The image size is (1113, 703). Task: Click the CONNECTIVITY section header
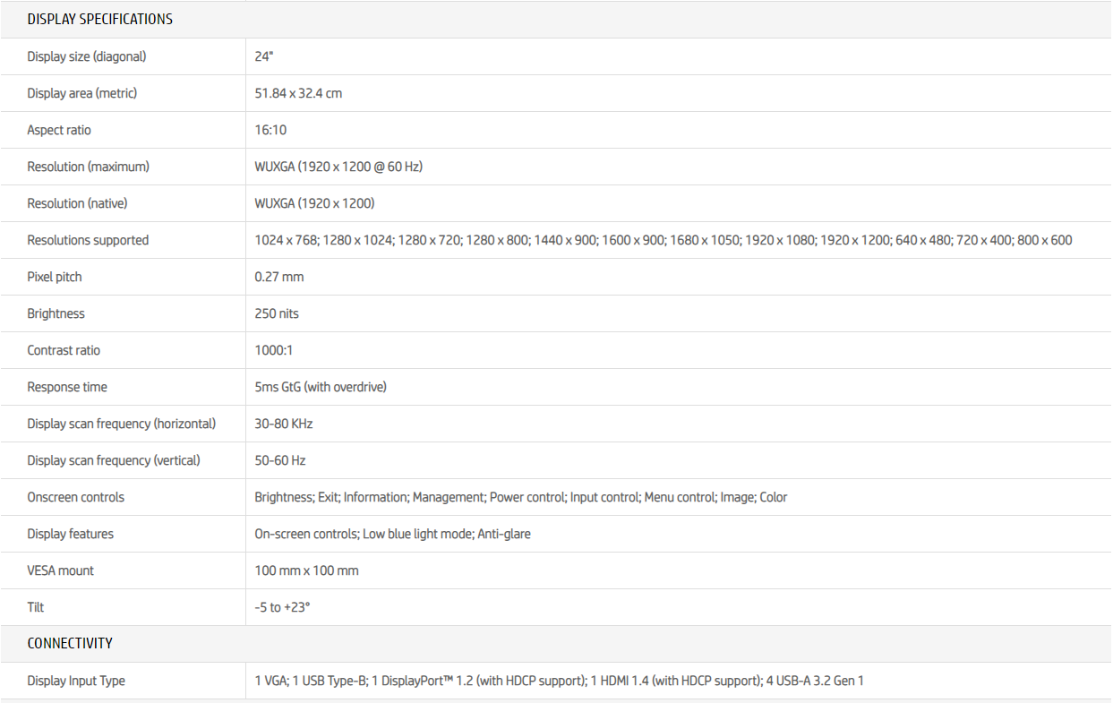(70, 643)
